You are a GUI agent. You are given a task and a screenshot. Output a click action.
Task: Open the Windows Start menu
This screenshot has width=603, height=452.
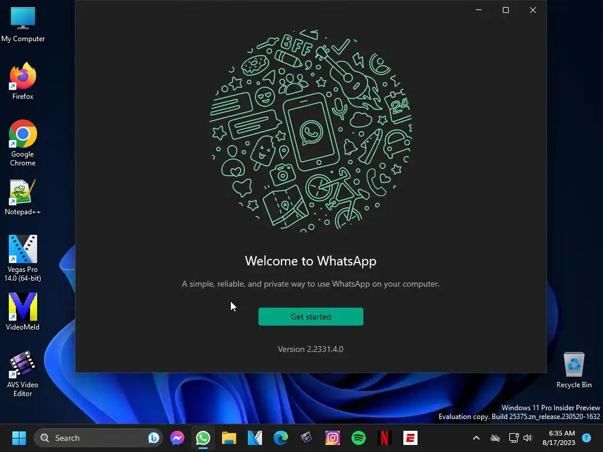tap(19, 438)
